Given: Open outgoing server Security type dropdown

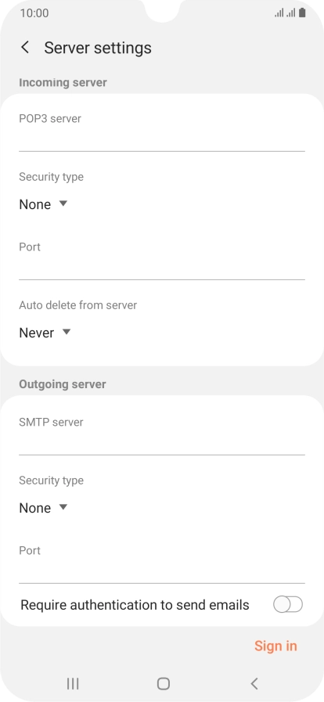Looking at the screenshot, I should click(43, 508).
